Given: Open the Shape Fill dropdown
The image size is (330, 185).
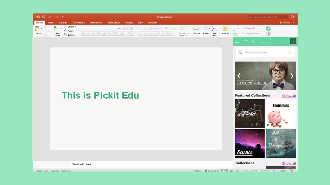Looking at the screenshot, I should click(x=249, y=28).
